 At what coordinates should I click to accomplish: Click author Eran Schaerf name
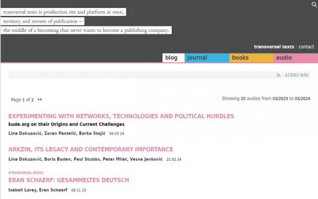(x=53, y=190)
